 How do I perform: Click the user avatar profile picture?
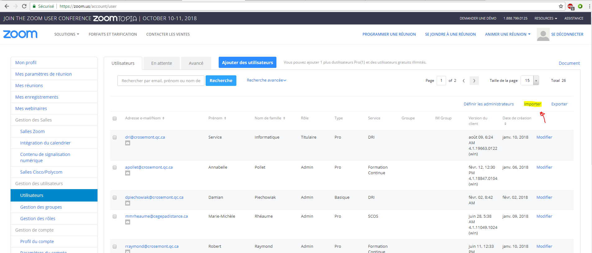pyautogui.click(x=543, y=34)
